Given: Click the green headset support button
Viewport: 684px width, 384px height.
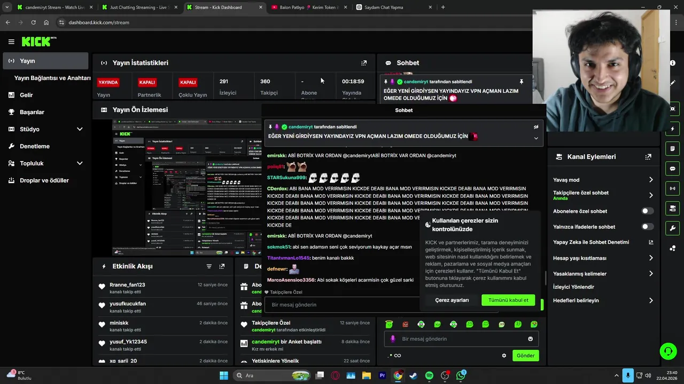Looking at the screenshot, I should coord(668,351).
